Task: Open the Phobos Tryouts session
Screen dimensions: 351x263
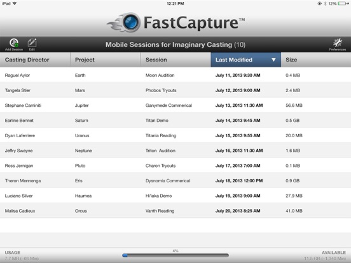Action: pos(161,90)
